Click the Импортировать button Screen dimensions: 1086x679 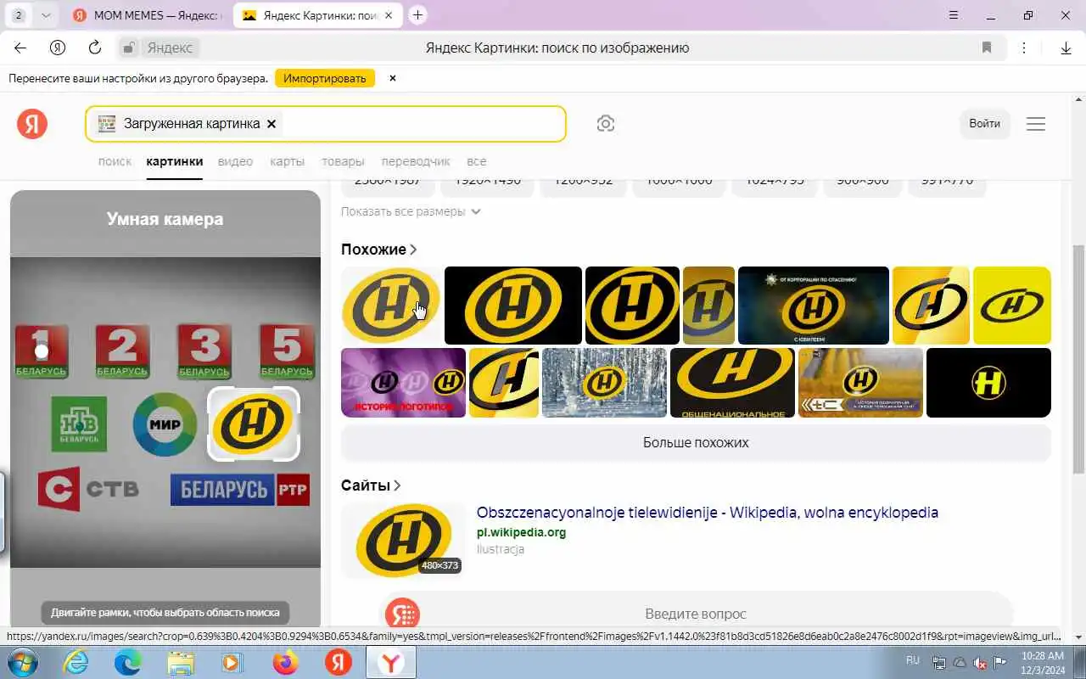point(325,78)
